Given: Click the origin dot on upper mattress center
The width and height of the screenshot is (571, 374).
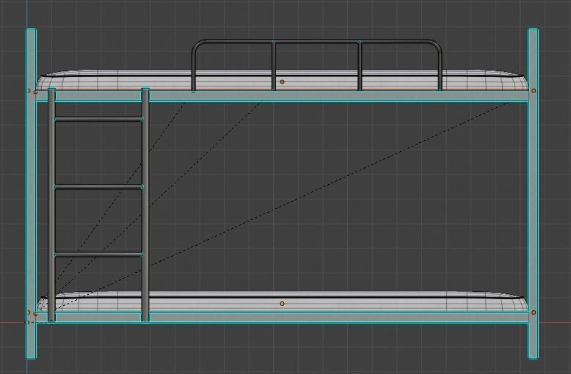Looking at the screenshot, I should pos(283,82).
